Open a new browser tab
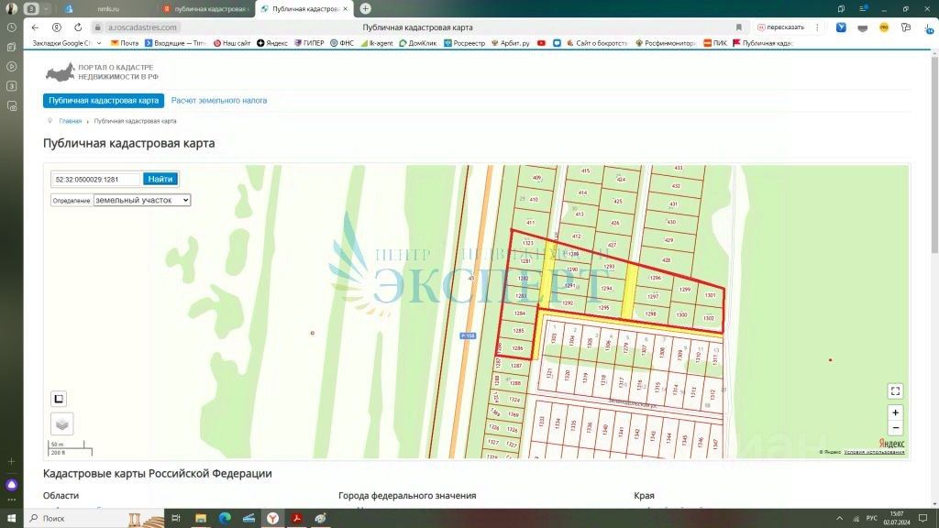Image resolution: width=939 pixels, height=528 pixels. point(365,8)
